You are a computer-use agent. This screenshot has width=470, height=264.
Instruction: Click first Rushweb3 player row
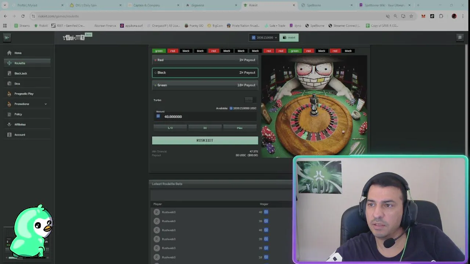[221, 212]
